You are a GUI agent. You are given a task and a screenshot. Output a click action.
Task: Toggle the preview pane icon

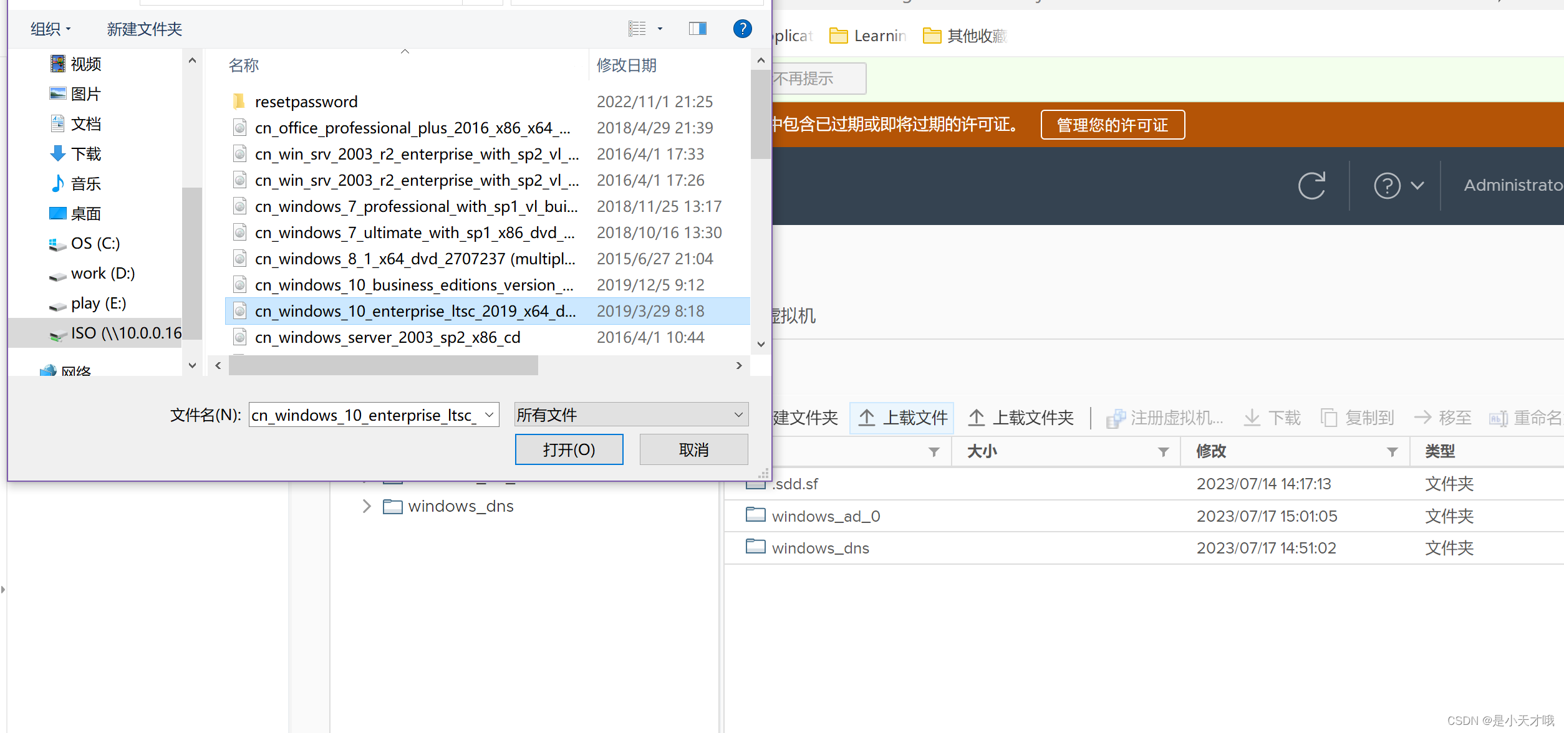[697, 29]
